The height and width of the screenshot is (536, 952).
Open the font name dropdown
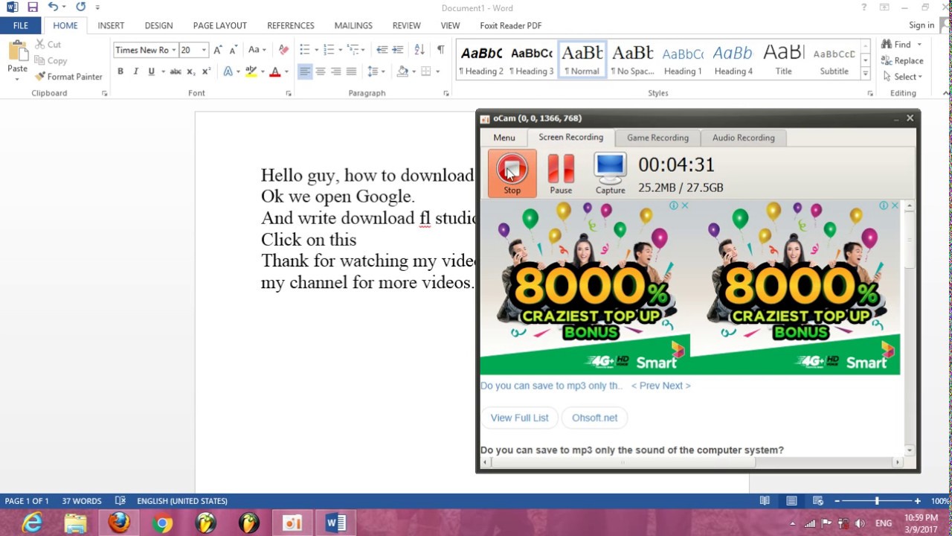[173, 50]
